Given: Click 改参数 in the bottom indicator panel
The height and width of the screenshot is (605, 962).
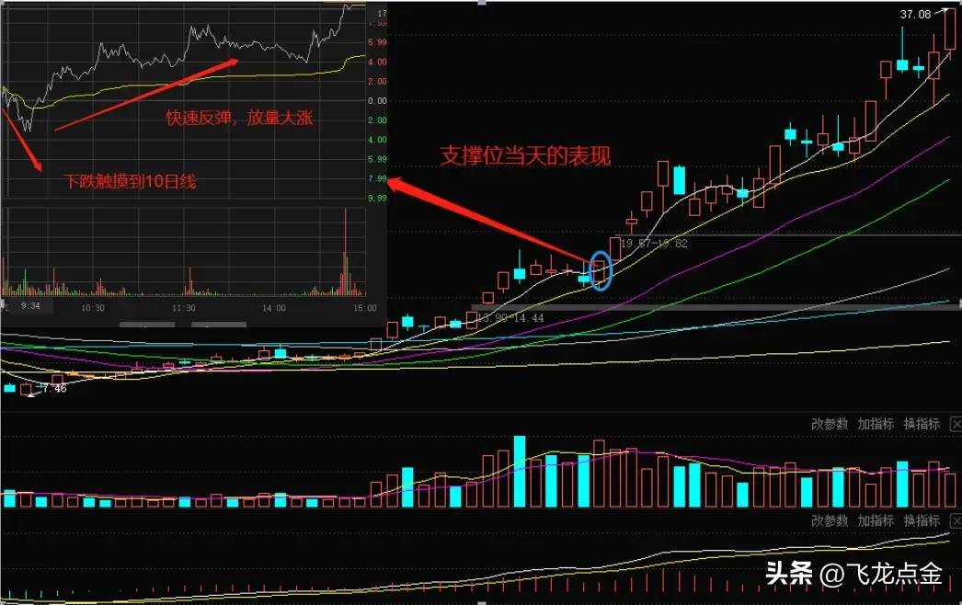Looking at the screenshot, I should [829, 521].
